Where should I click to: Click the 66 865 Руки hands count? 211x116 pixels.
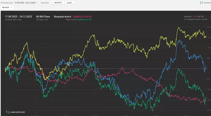[43, 17]
